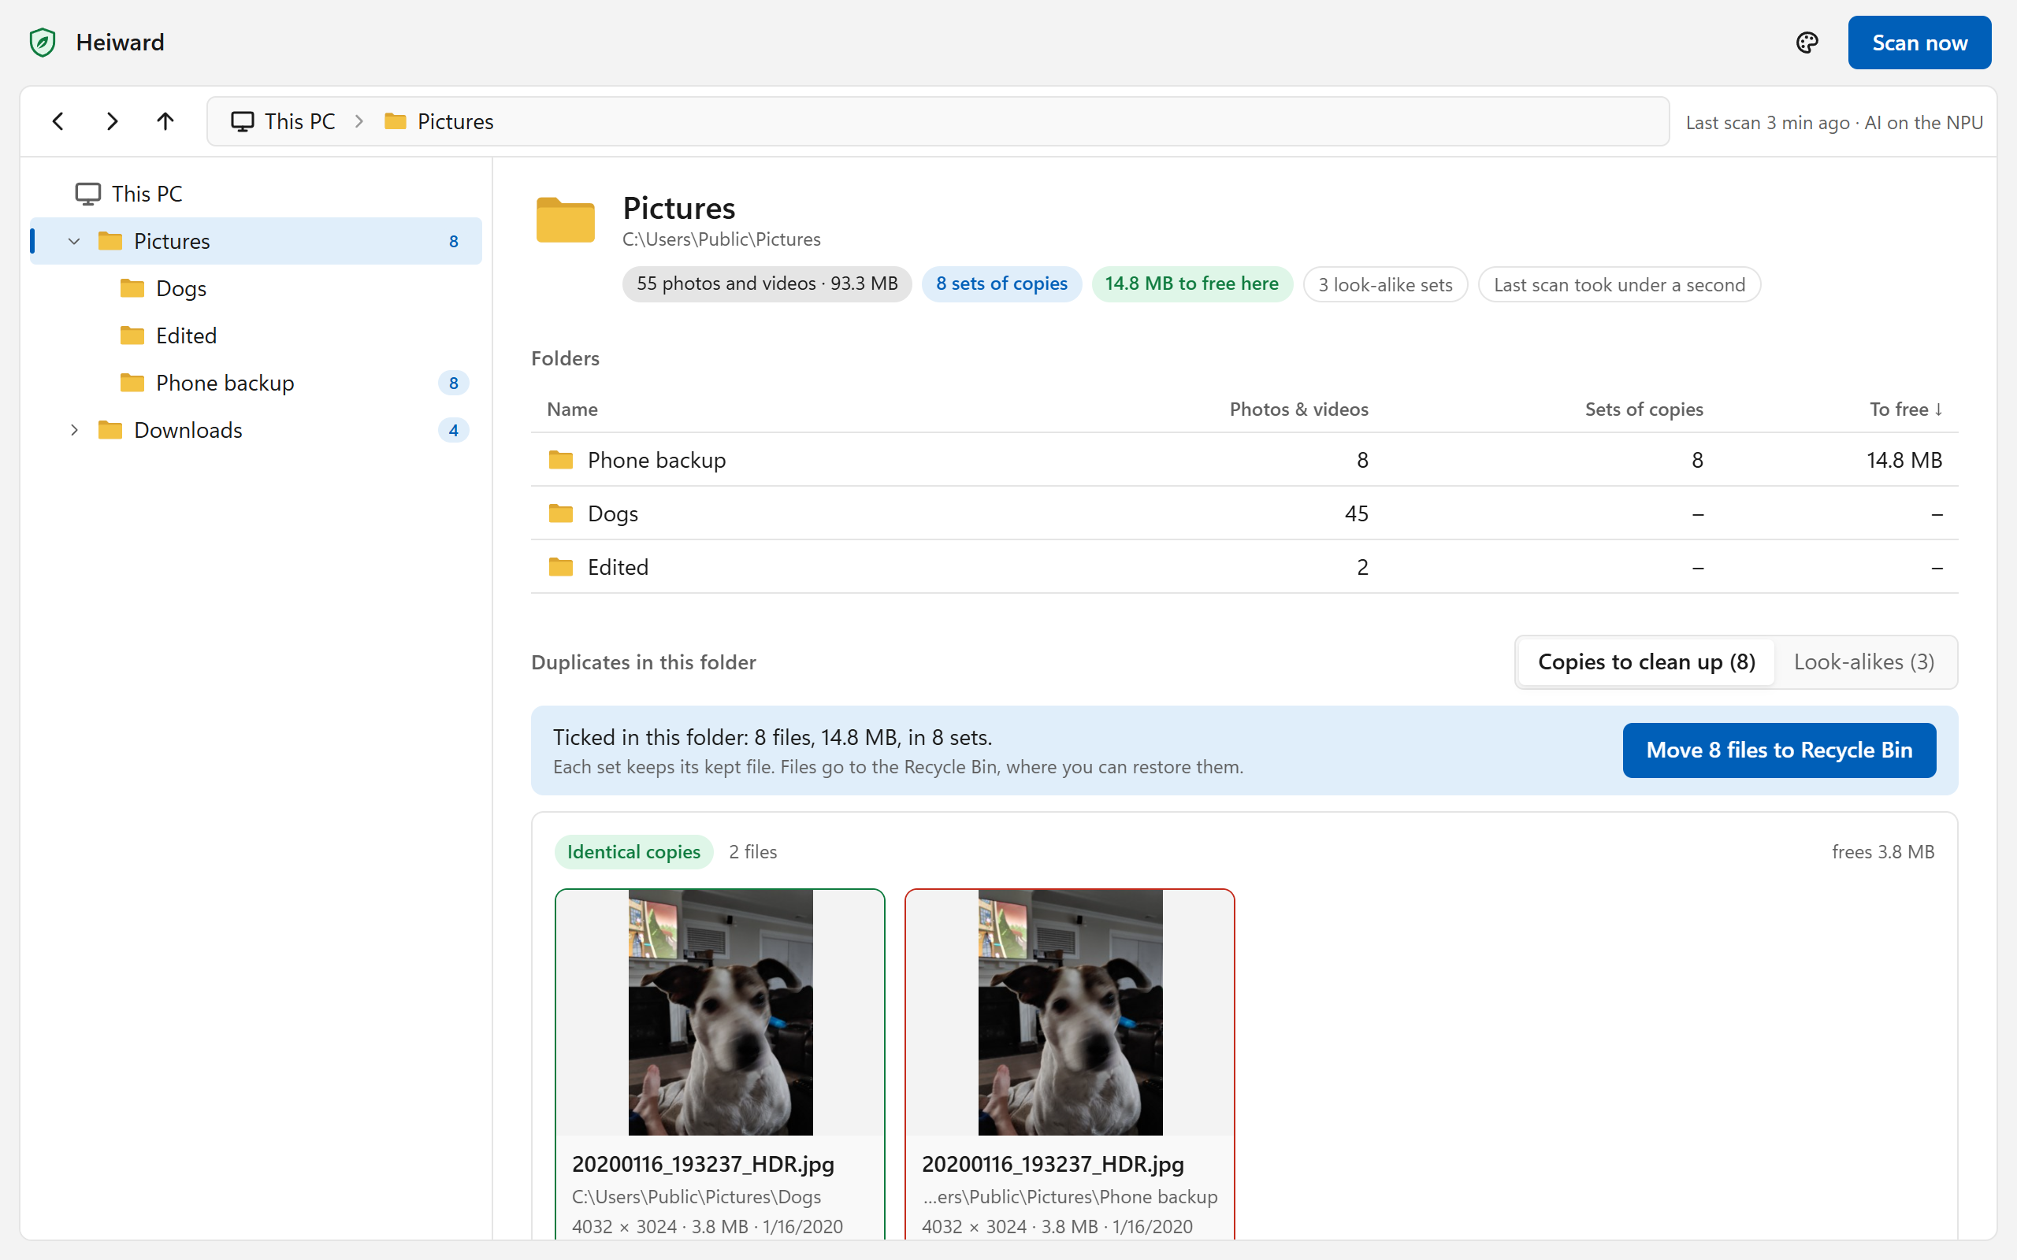This screenshot has width=2017, height=1260.
Task: Click the Pictures folder icon in breadcrumb
Action: pos(395,121)
